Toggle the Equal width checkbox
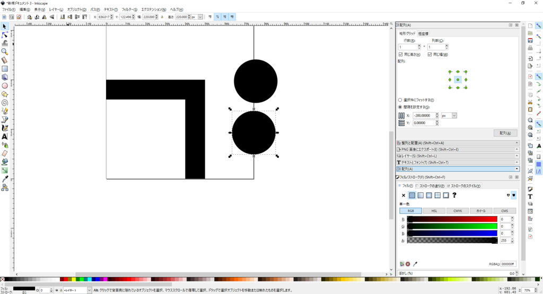543x294 pixels. tap(430, 55)
